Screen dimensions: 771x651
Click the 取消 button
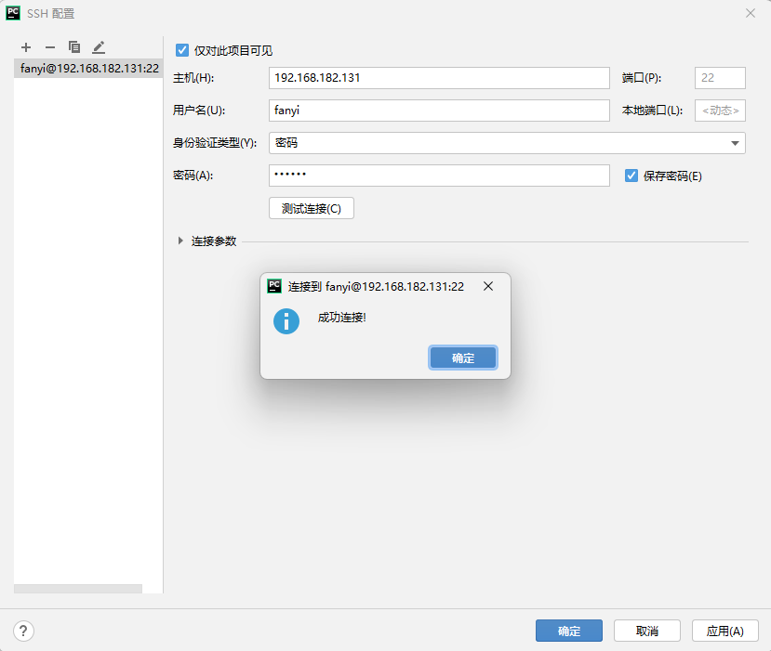[647, 631]
